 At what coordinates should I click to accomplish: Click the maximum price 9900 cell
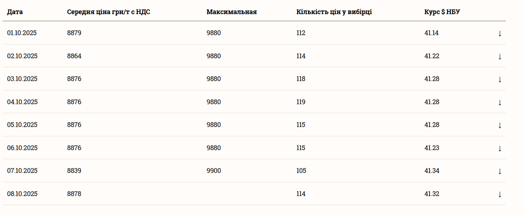coord(214,171)
